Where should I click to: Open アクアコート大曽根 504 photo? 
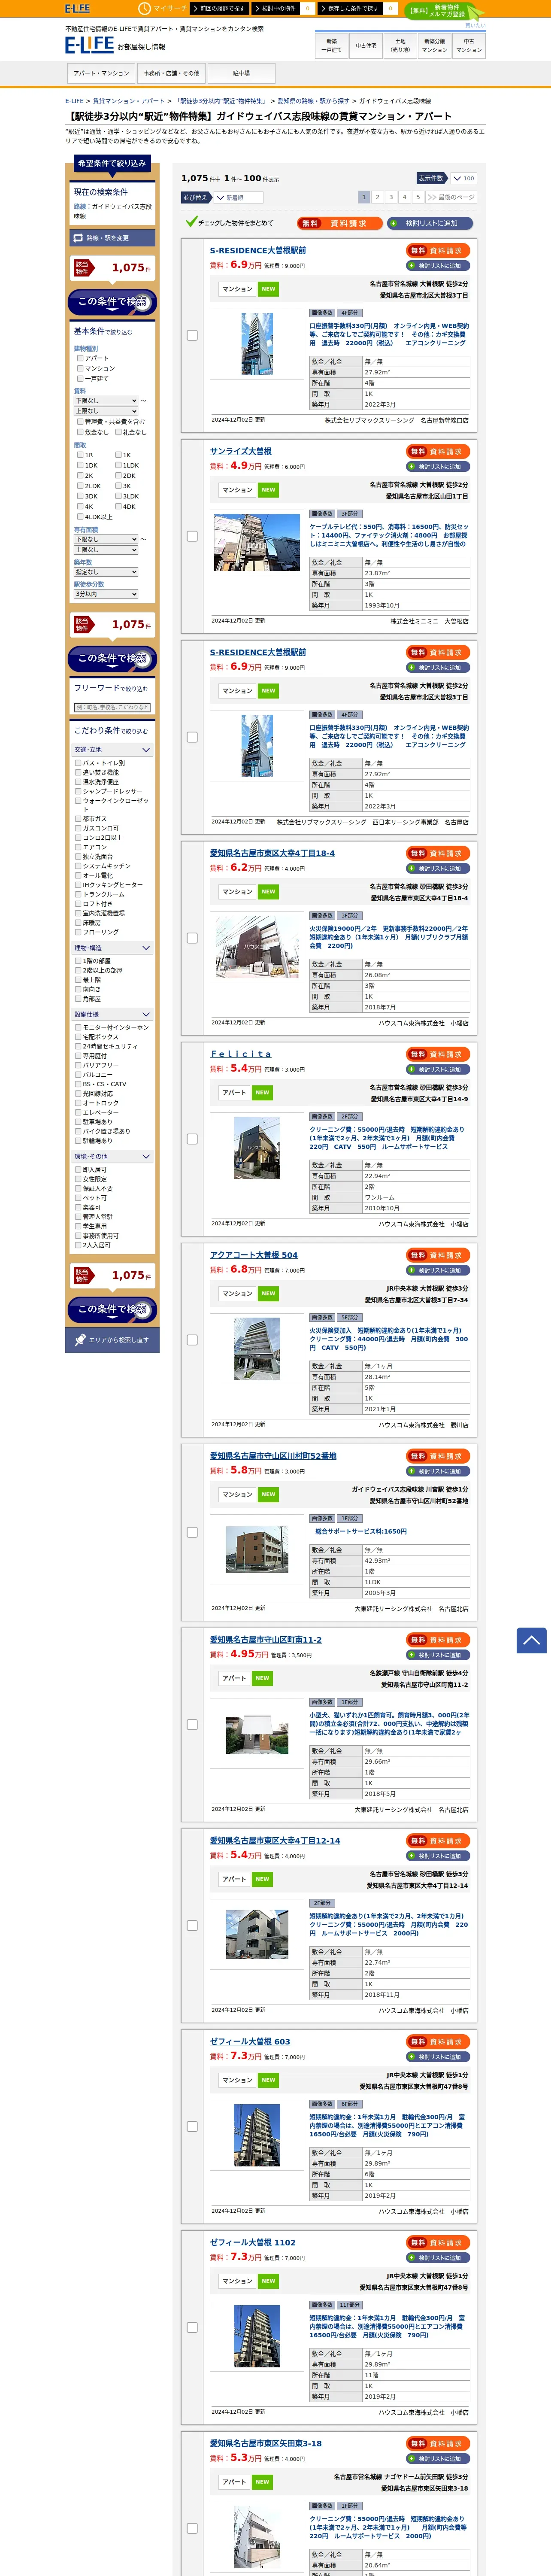click(x=257, y=1349)
